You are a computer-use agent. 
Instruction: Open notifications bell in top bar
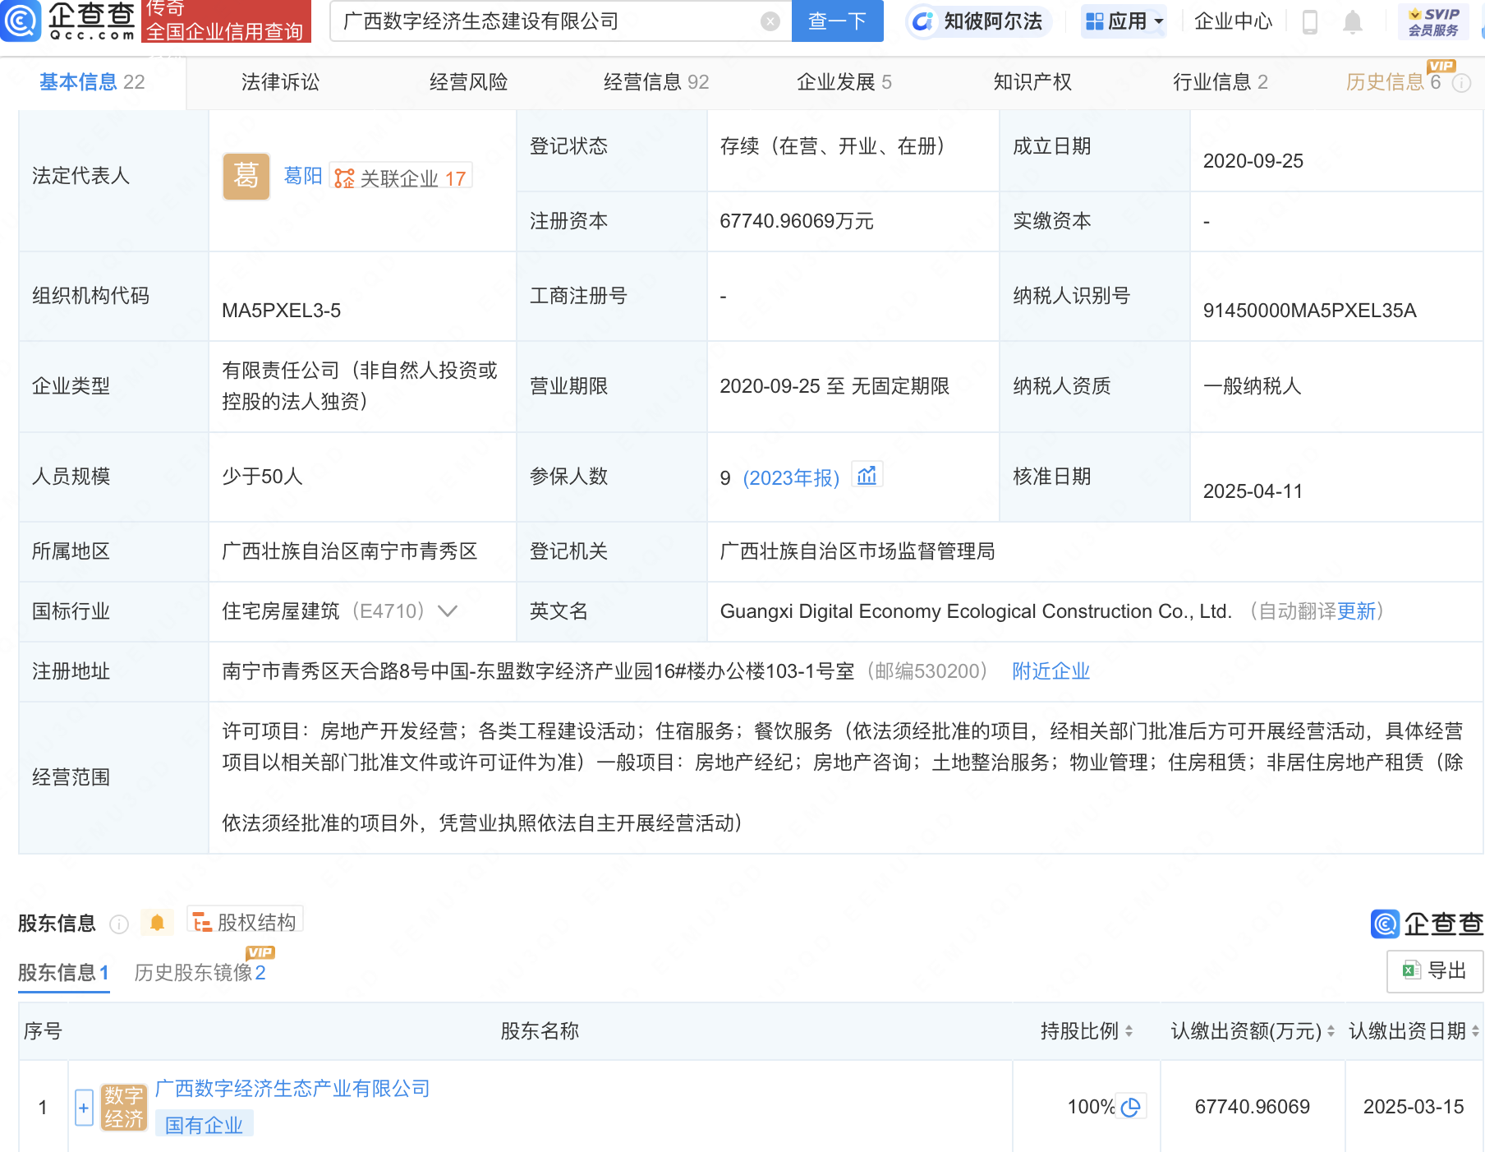[x=1352, y=22]
